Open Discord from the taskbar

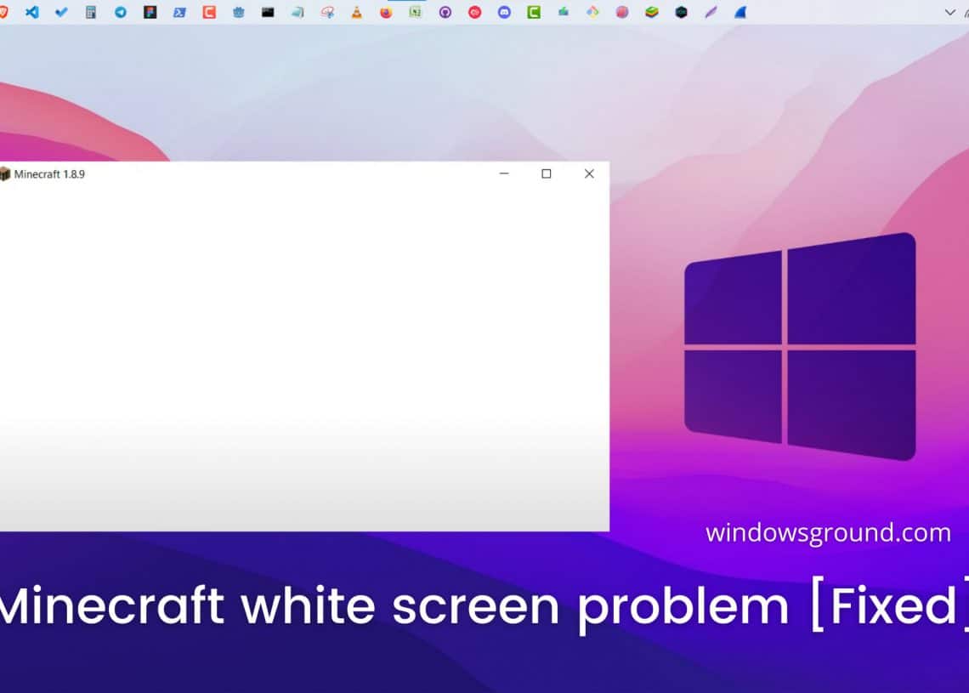[504, 12]
